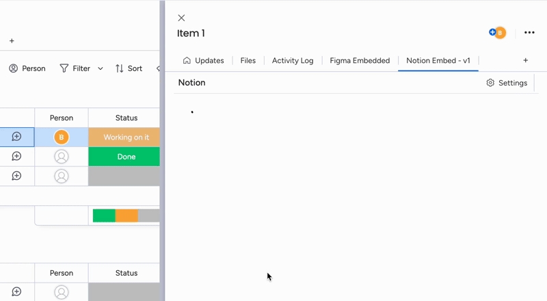The image size is (547, 301).
Task: Click the orange segment in status summary bar
Action: [x=126, y=215]
